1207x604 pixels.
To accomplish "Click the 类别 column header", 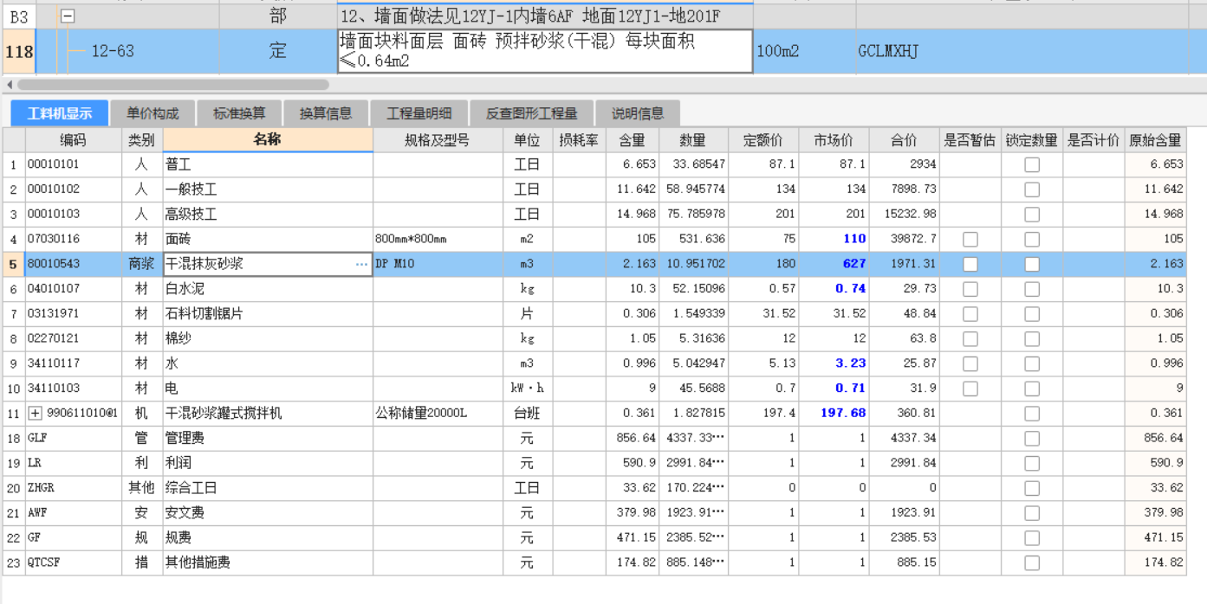I will pos(142,140).
